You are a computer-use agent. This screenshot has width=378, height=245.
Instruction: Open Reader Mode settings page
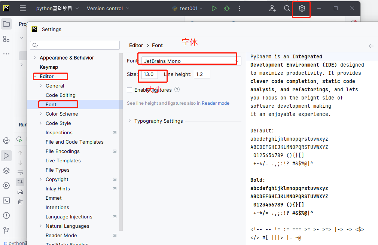61,235
